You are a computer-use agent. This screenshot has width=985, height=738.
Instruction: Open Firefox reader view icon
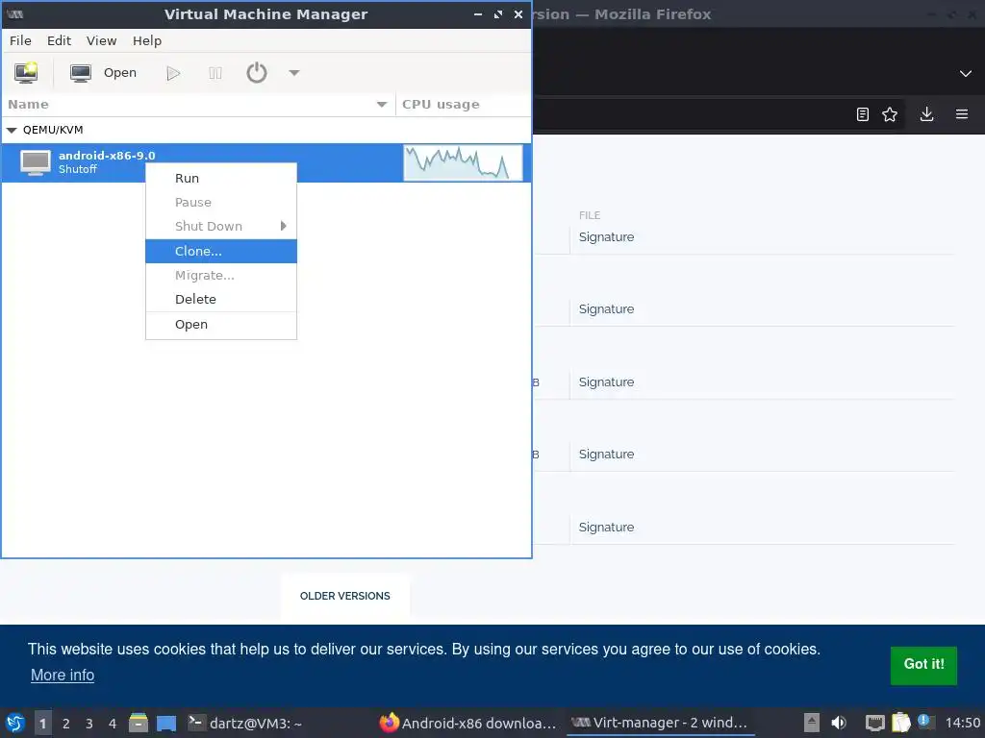point(863,114)
